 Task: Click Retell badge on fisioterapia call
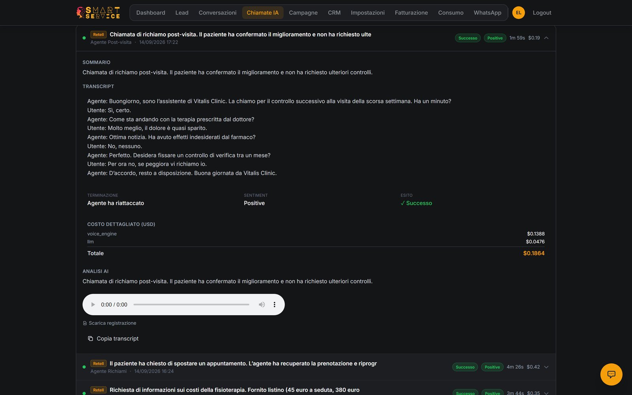[98, 390]
